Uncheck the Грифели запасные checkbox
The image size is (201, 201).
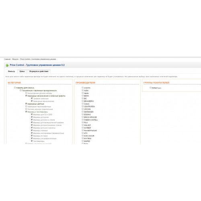[32, 98]
